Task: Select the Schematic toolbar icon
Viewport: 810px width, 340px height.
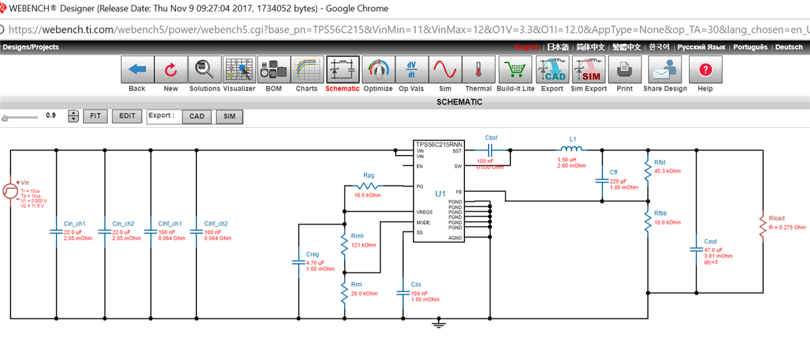Action: [x=342, y=70]
